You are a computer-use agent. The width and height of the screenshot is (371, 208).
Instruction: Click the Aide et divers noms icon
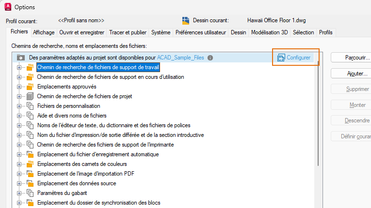pyautogui.click(x=30, y=116)
